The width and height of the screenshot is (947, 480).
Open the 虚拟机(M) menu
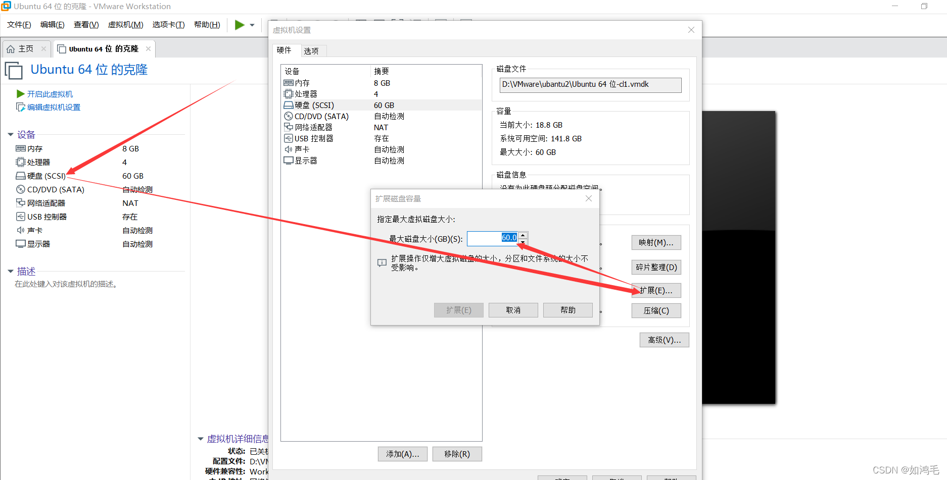[126, 25]
